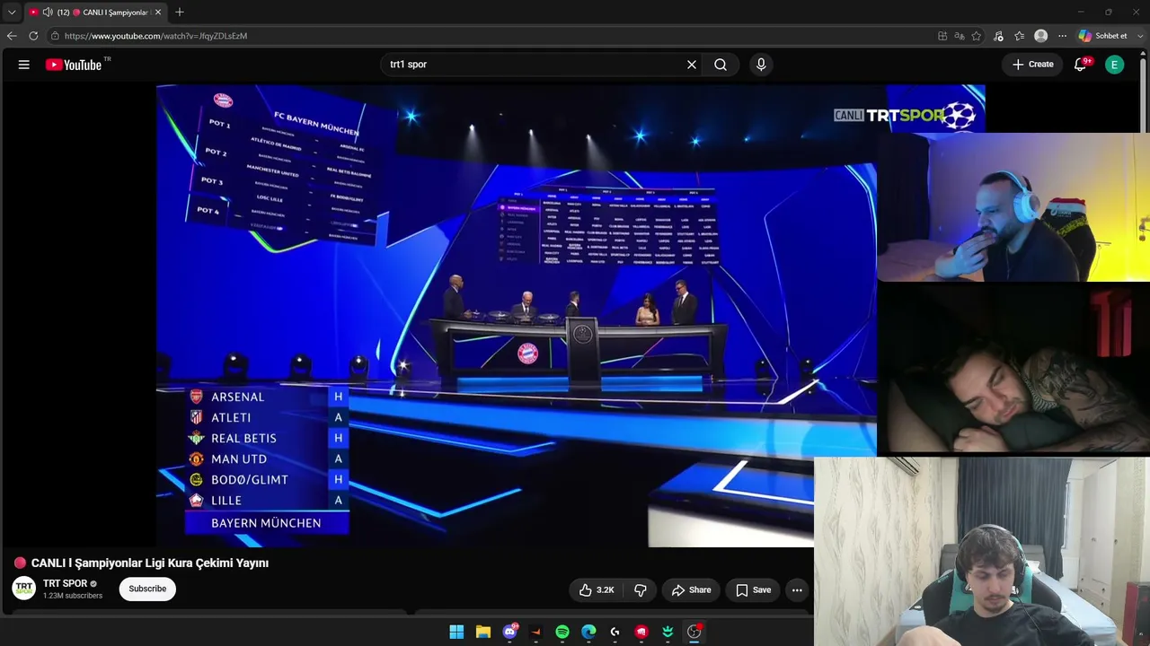Open the TRT SPOR channel avatar

click(24, 589)
